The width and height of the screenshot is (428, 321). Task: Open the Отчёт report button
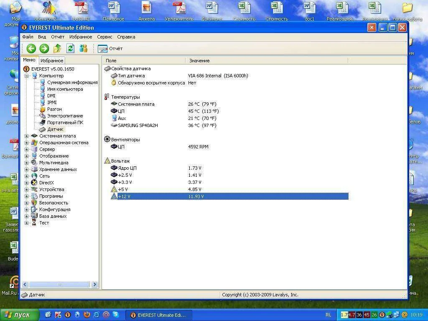click(111, 48)
